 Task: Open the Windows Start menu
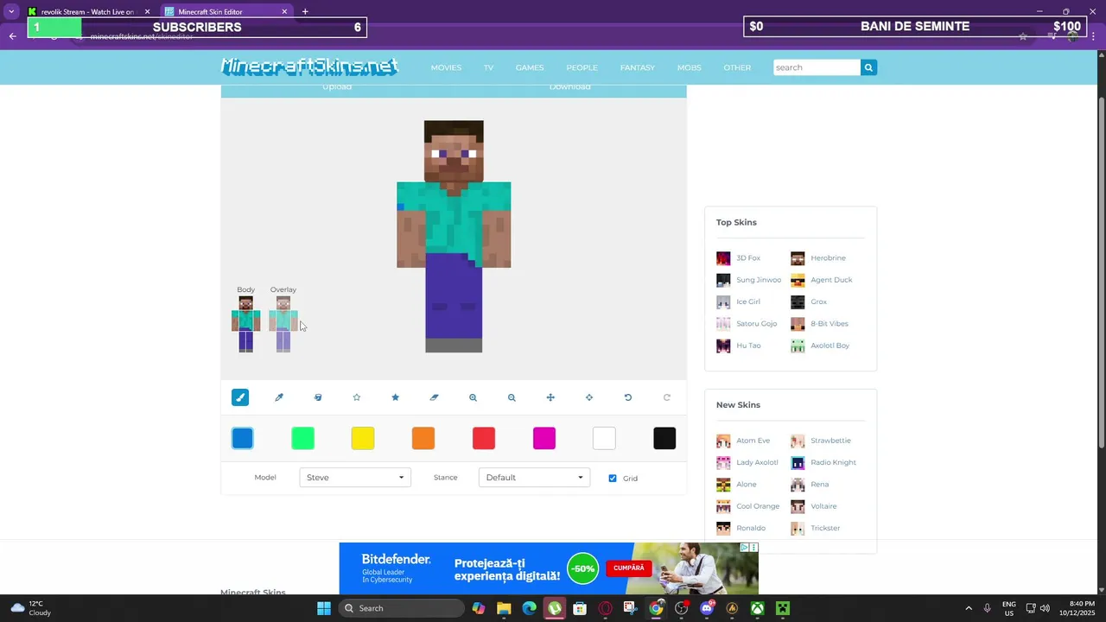[x=324, y=608]
